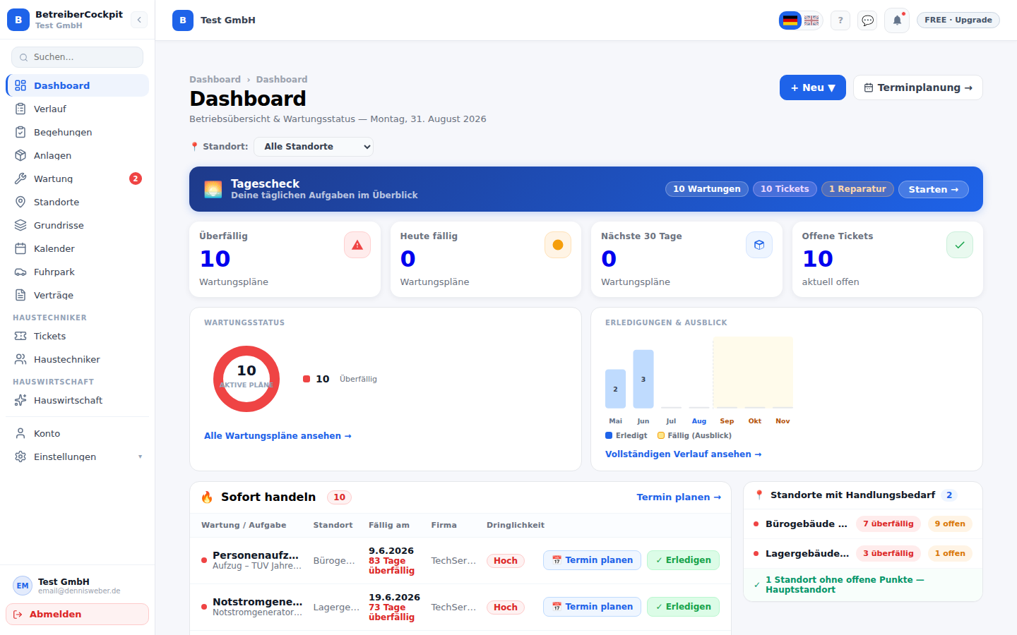Collapse sidebar with the chevron arrow
1017x635 pixels.
139,20
